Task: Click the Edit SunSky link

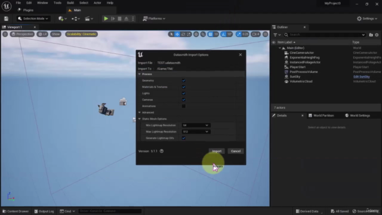Action: (x=362, y=76)
